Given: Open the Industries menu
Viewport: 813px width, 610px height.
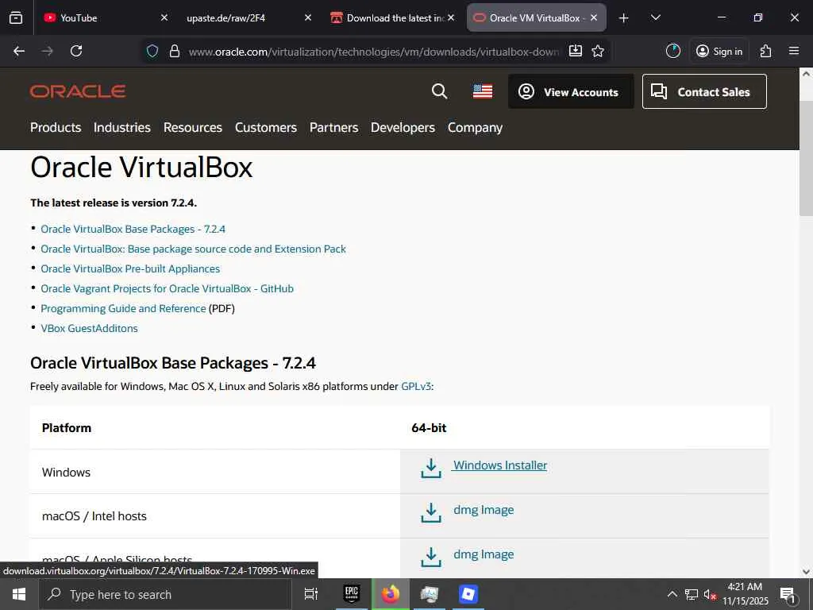Looking at the screenshot, I should click(121, 128).
